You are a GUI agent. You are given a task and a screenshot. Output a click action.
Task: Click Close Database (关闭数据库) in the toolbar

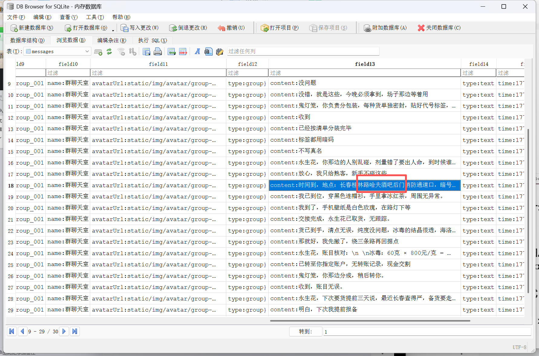pyautogui.click(x=439, y=28)
